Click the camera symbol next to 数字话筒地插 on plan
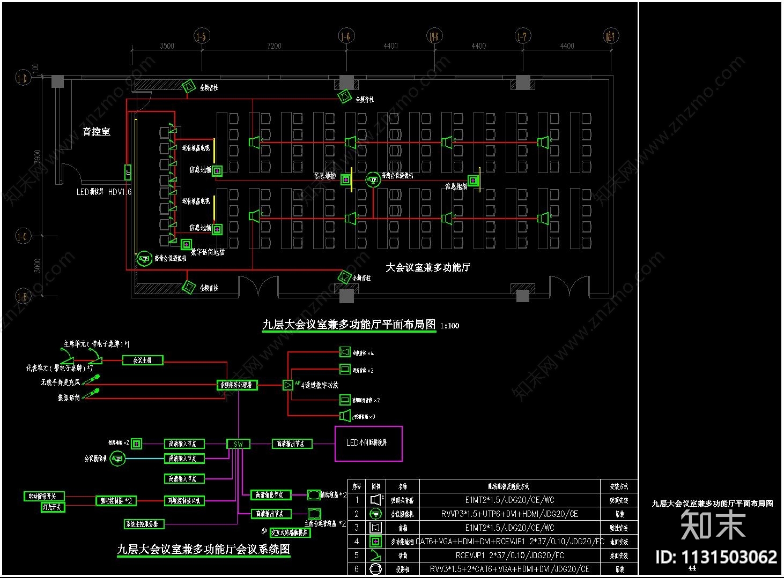The height and width of the screenshot is (578, 784). (144, 259)
